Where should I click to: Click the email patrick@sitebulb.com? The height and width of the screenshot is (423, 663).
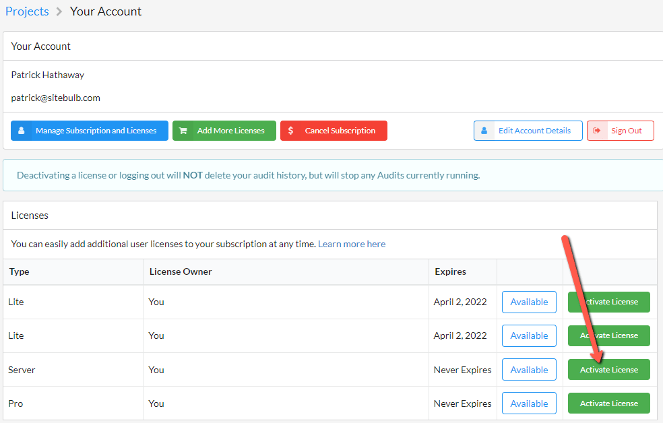55,98
